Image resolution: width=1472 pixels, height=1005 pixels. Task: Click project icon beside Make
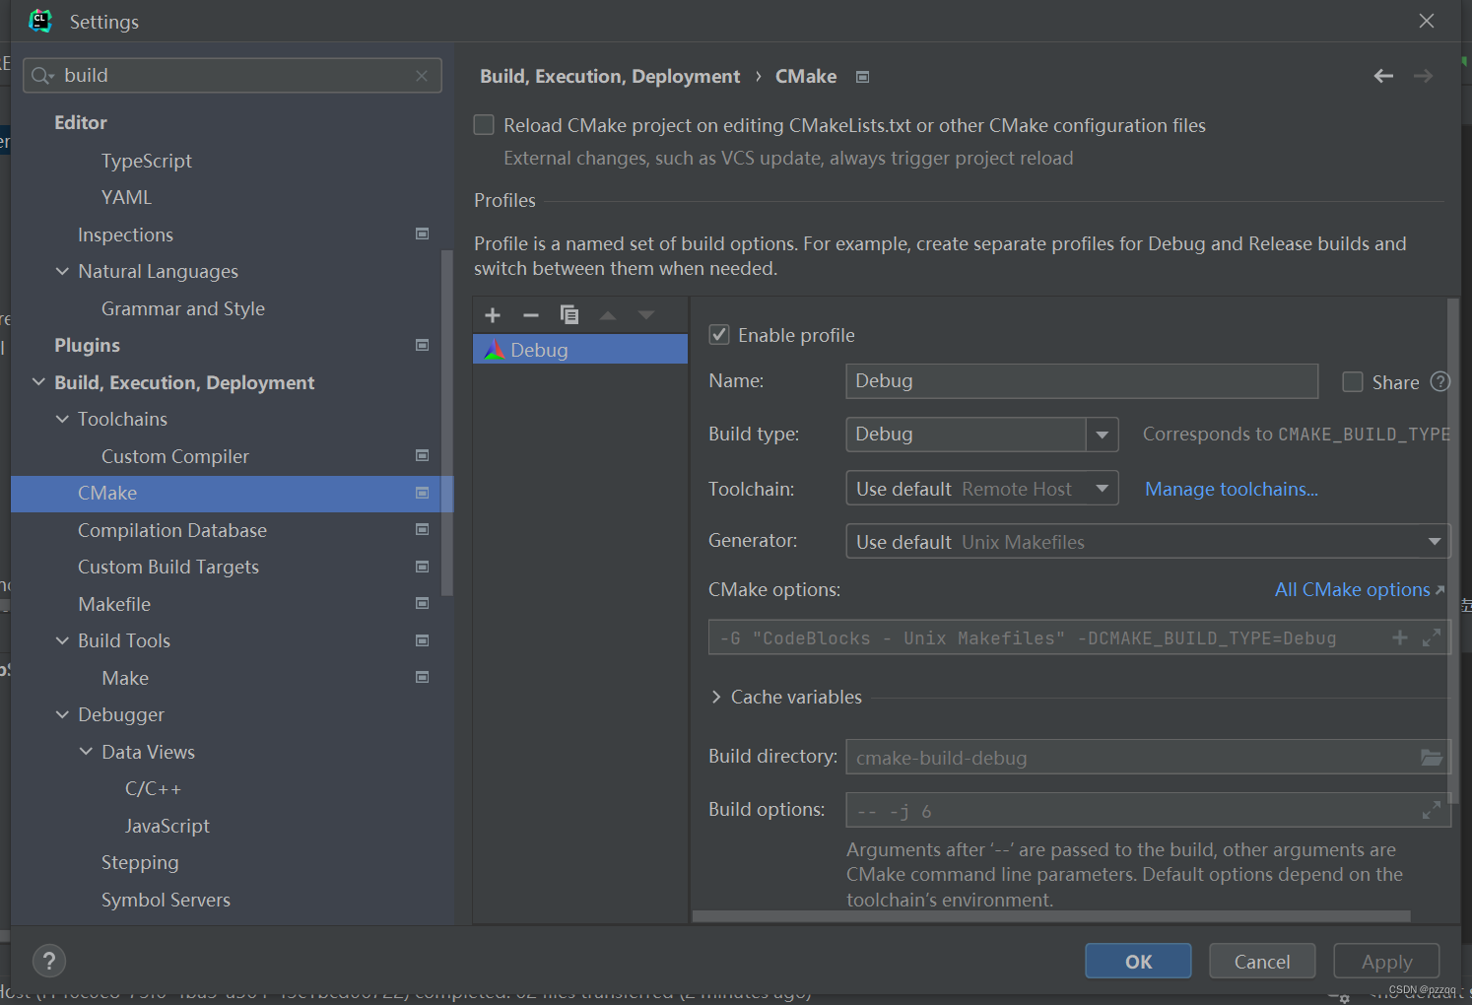423,677
